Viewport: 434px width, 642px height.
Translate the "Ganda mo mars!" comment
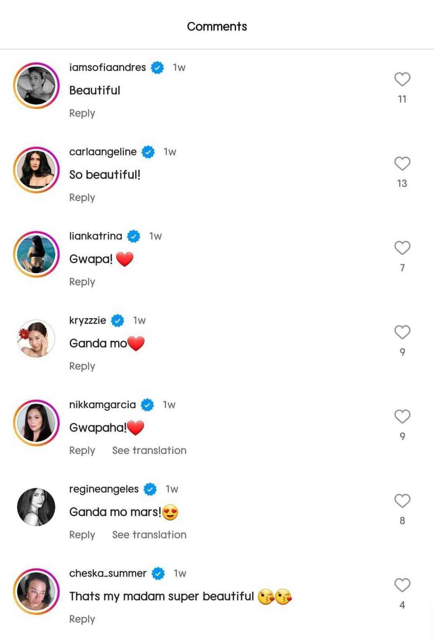pyautogui.click(x=149, y=535)
